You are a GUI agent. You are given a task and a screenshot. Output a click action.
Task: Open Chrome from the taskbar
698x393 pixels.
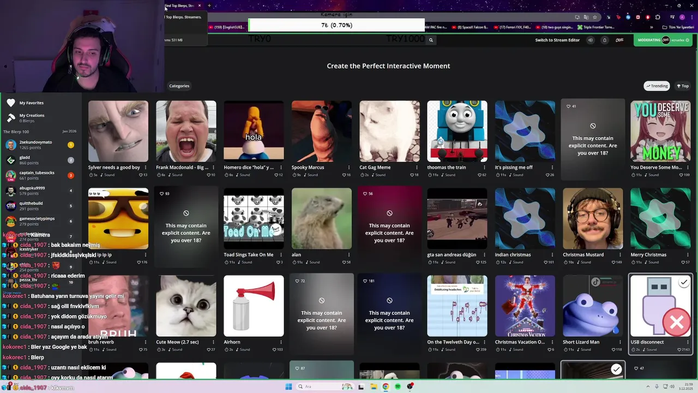click(386, 387)
